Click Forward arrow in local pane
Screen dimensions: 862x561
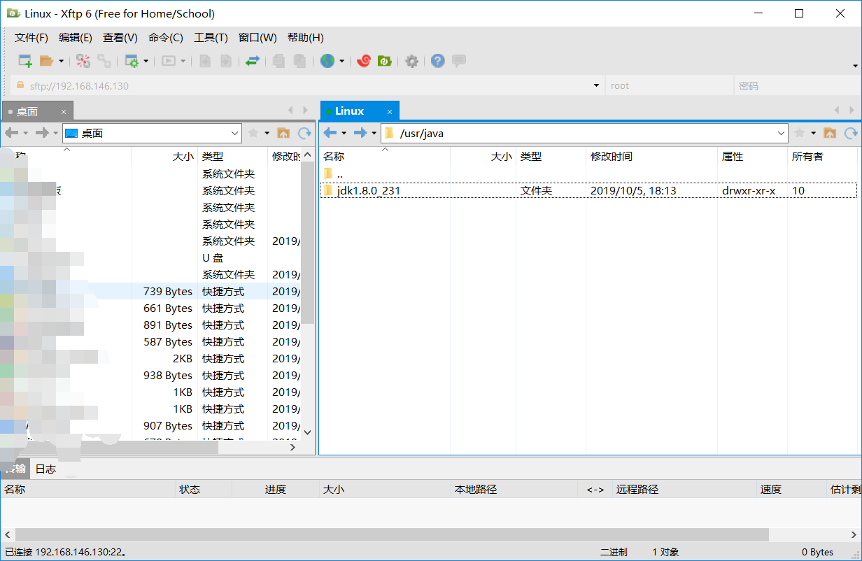(42, 133)
